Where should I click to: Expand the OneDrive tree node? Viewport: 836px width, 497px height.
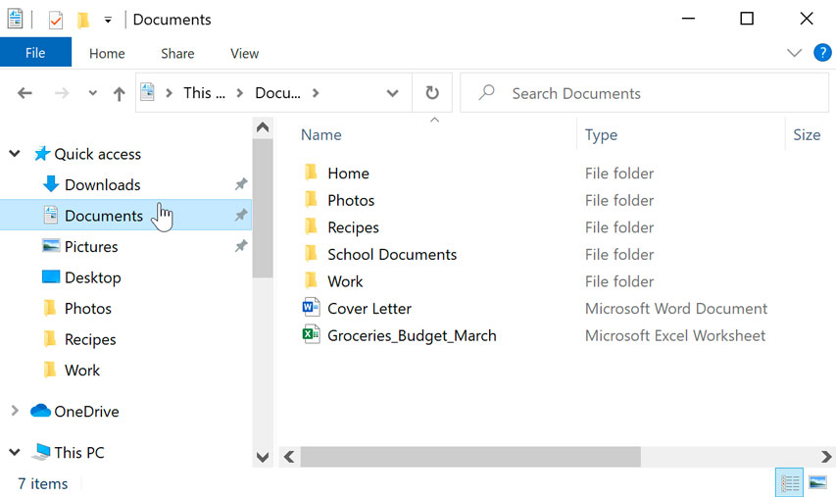[x=15, y=412]
